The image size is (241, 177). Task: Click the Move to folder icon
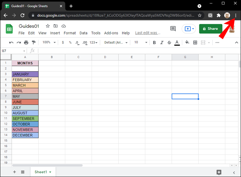(x=56, y=26)
